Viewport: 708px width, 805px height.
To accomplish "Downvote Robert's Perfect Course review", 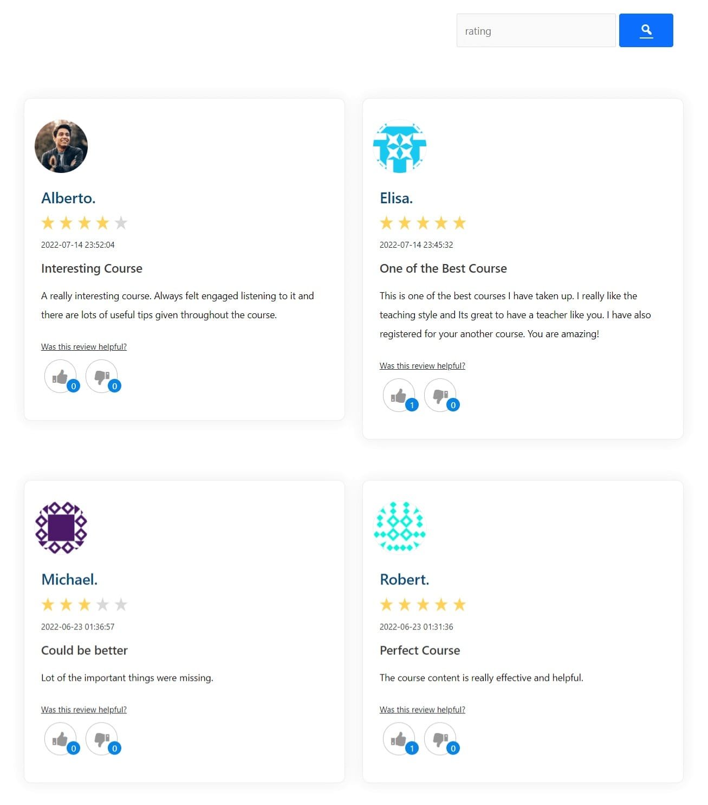I will pyautogui.click(x=440, y=738).
